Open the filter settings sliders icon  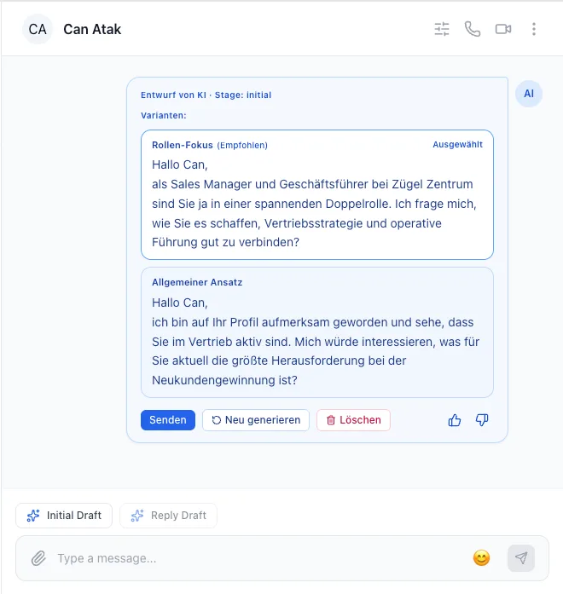(x=442, y=29)
